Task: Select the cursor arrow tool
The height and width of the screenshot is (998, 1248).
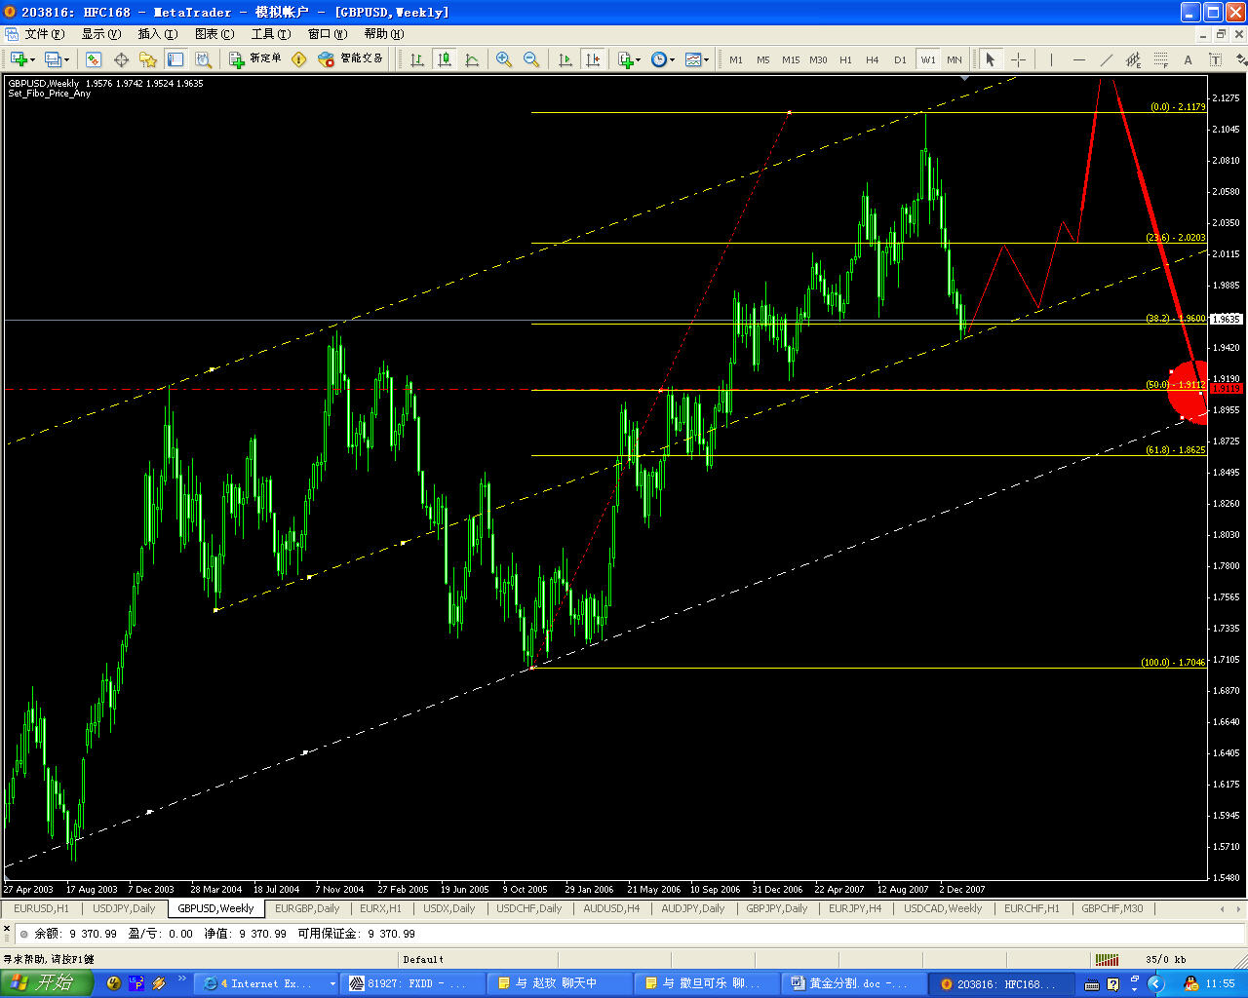Action: pos(990,59)
